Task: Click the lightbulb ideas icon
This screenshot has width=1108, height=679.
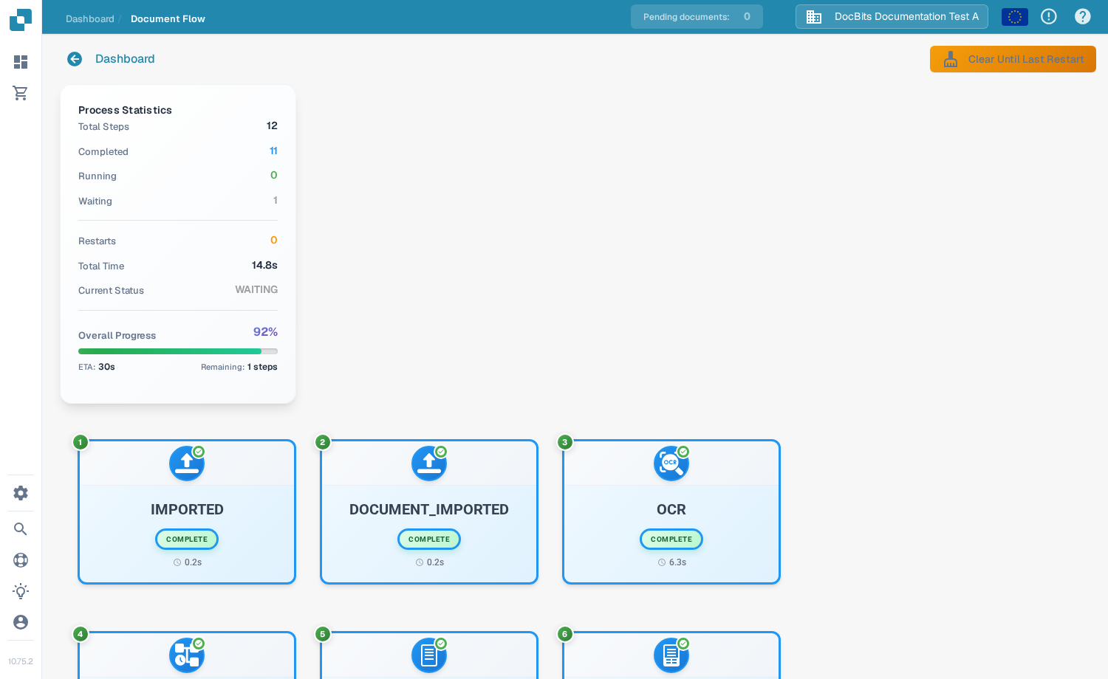Action: 21,591
